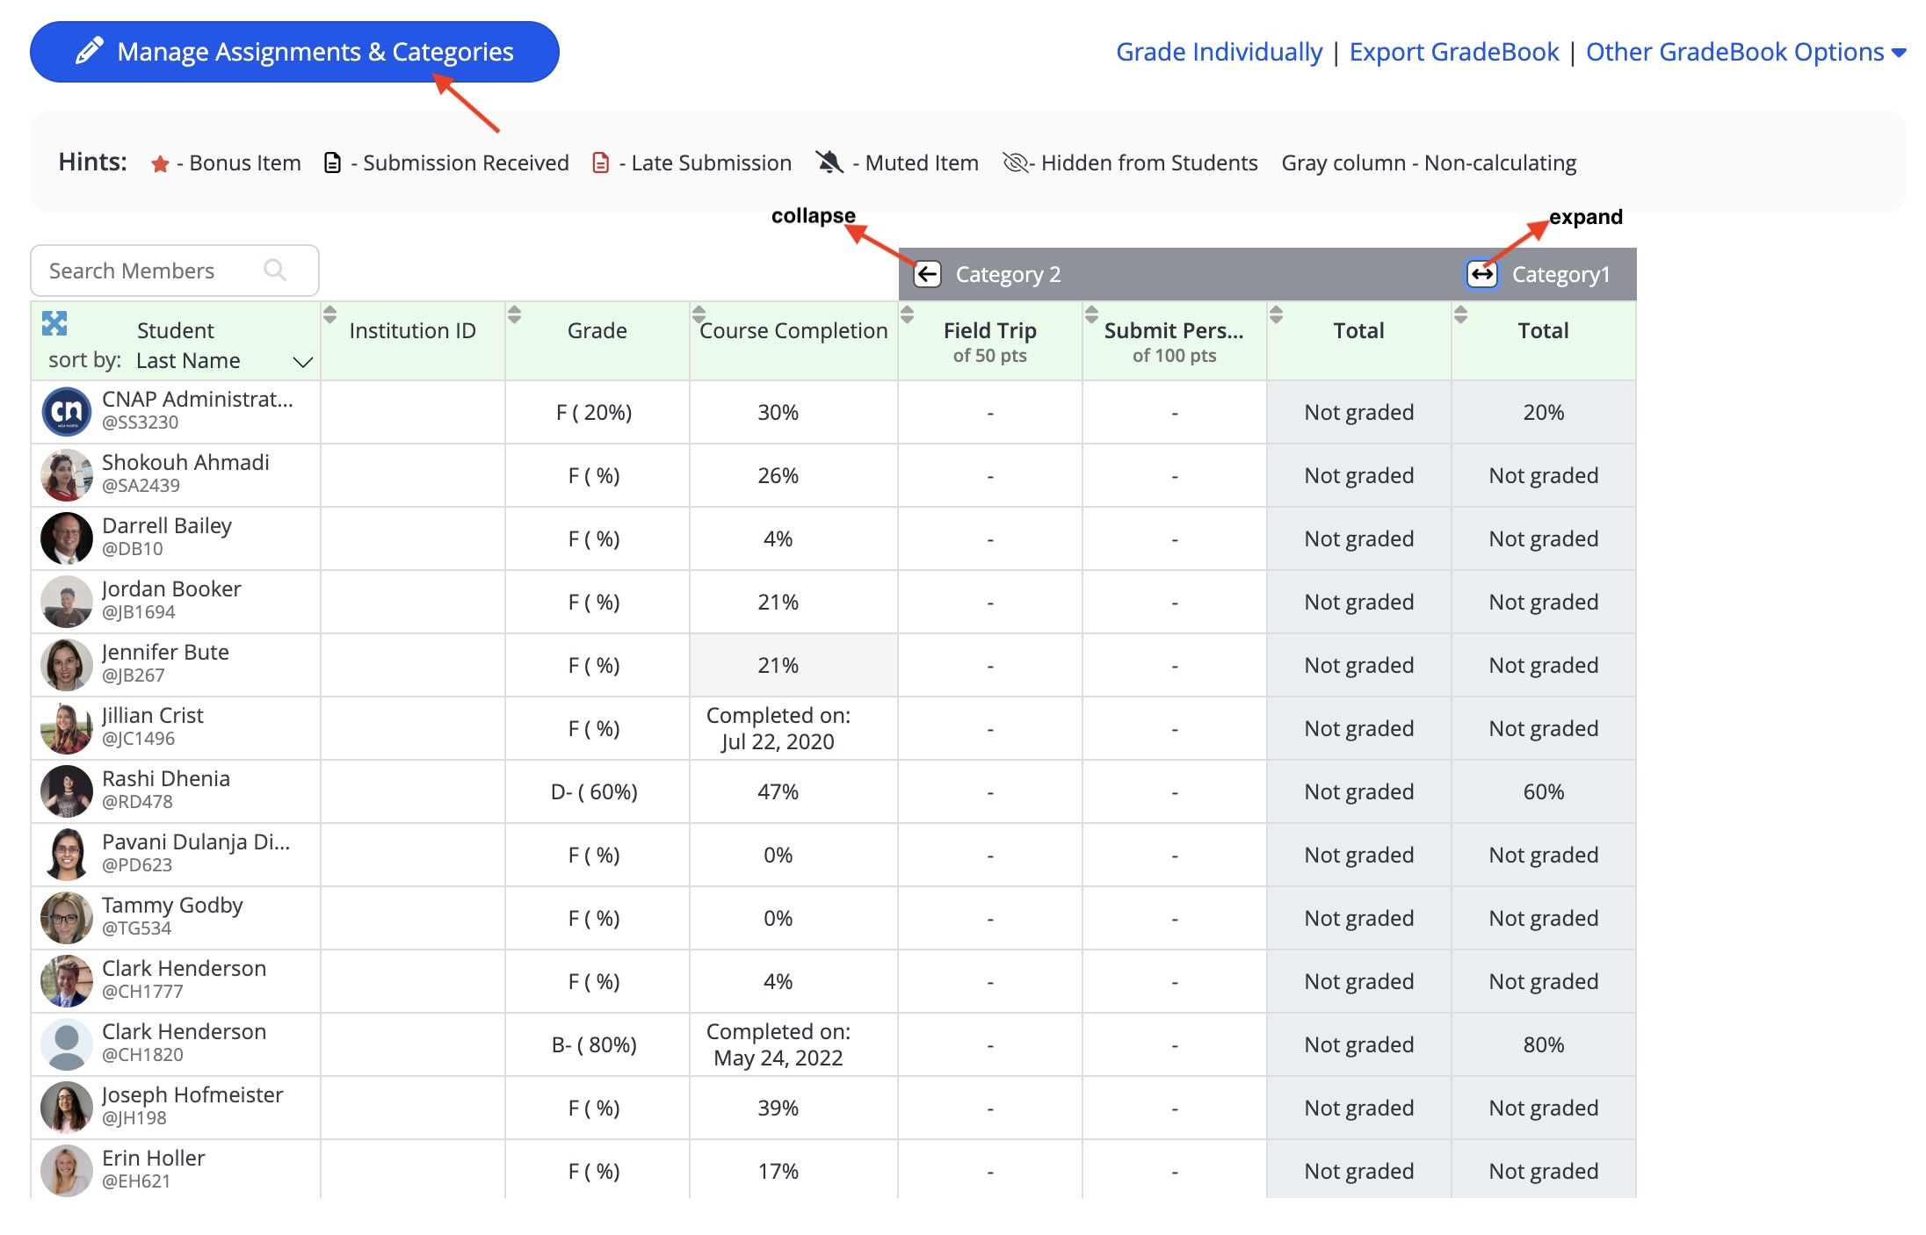Expand Category1 with the double-arrow icon
Screen dimensions: 1926x1235
(x=1482, y=274)
